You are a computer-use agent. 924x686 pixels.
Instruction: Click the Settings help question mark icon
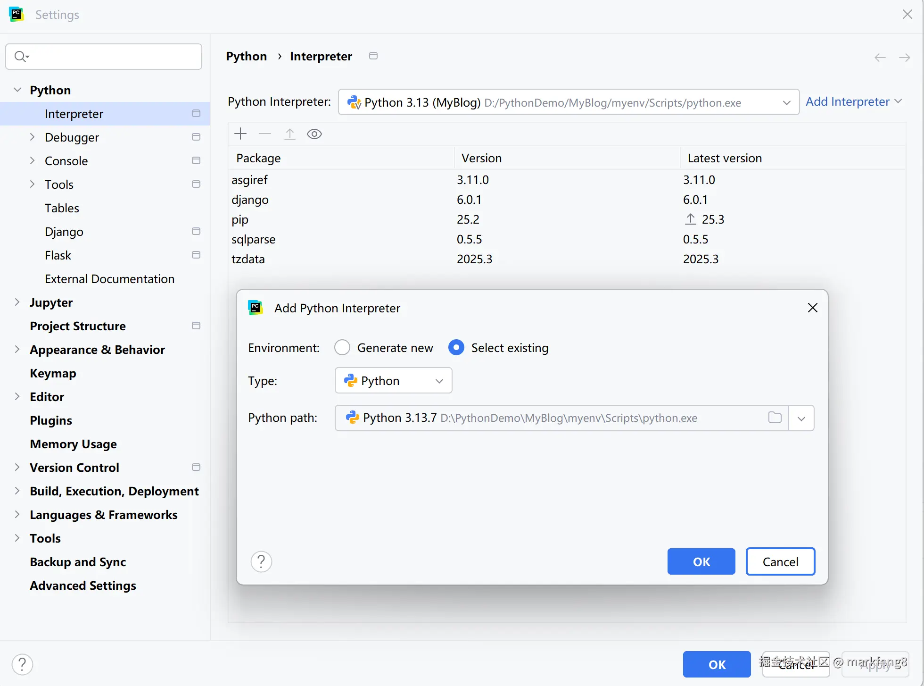point(22,664)
